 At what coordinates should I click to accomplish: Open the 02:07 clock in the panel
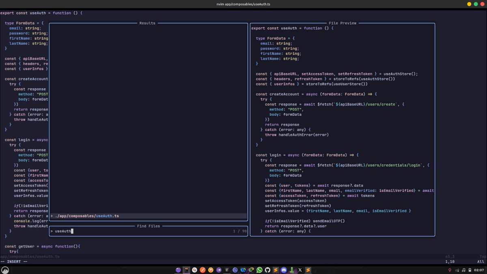click(x=479, y=270)
